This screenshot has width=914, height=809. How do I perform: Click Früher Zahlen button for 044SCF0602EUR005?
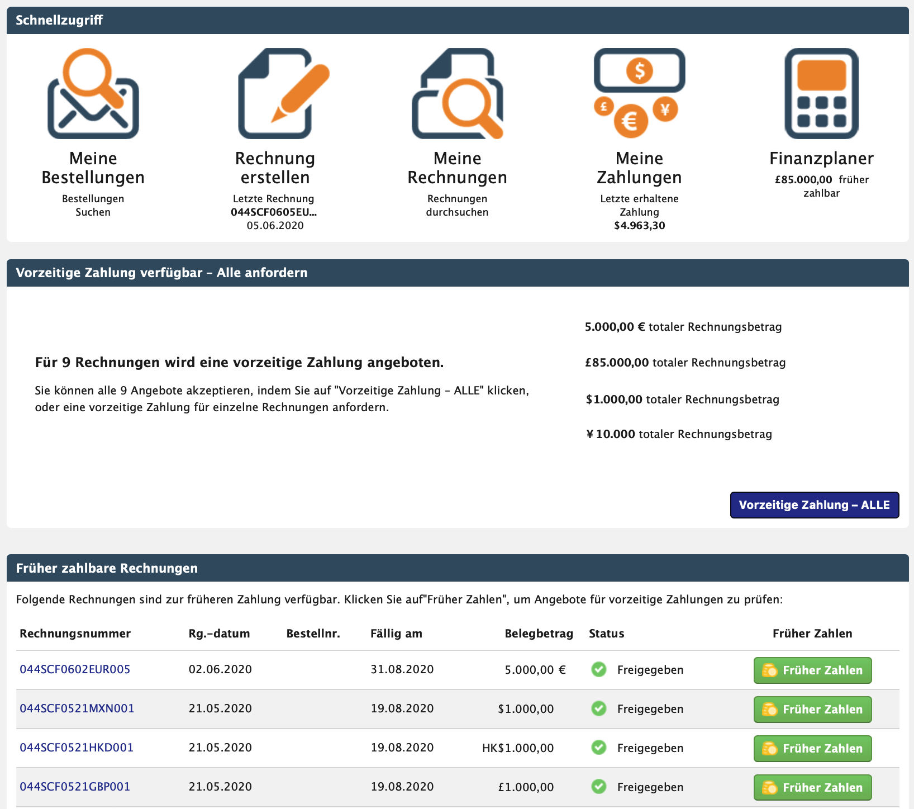[812, 670]
